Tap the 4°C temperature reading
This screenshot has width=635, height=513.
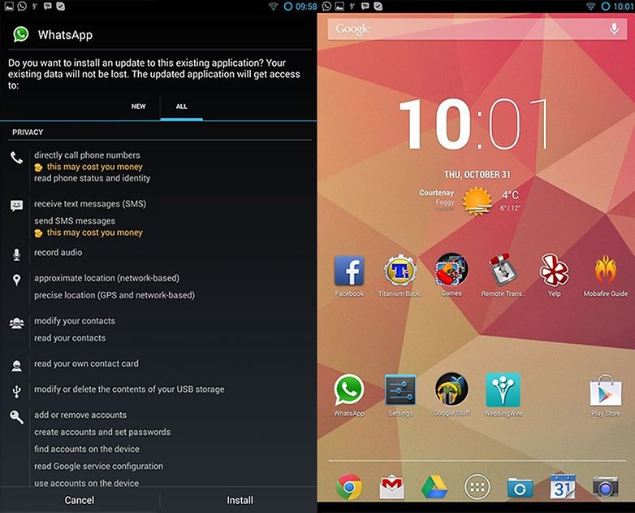510,195
